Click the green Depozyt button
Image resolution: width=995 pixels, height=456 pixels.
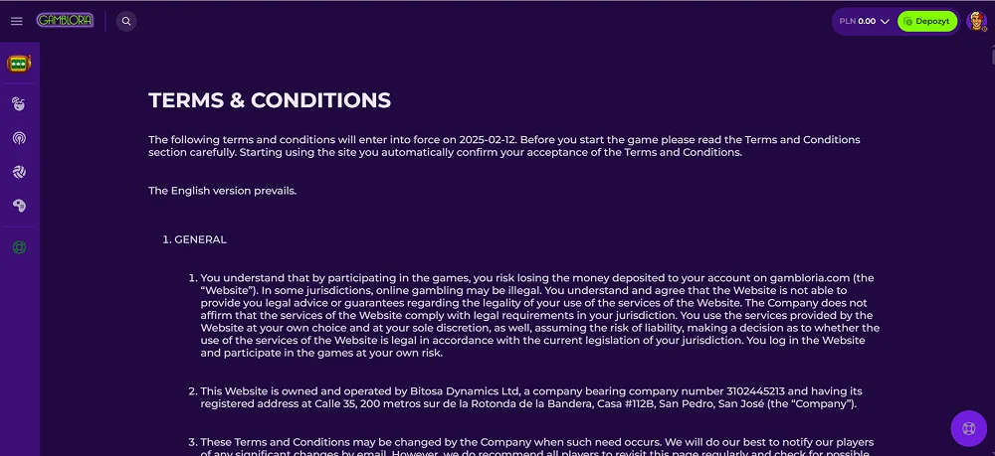point(927,21)
